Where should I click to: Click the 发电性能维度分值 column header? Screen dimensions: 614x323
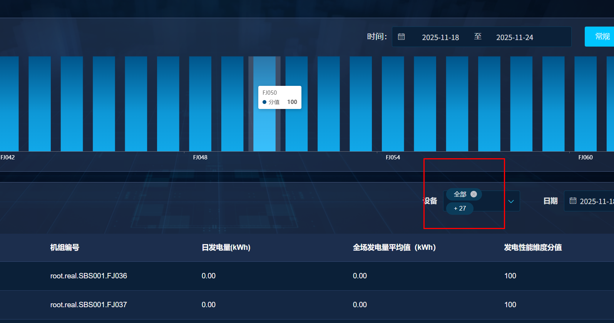pyautogui.click(x=533, y=248)
